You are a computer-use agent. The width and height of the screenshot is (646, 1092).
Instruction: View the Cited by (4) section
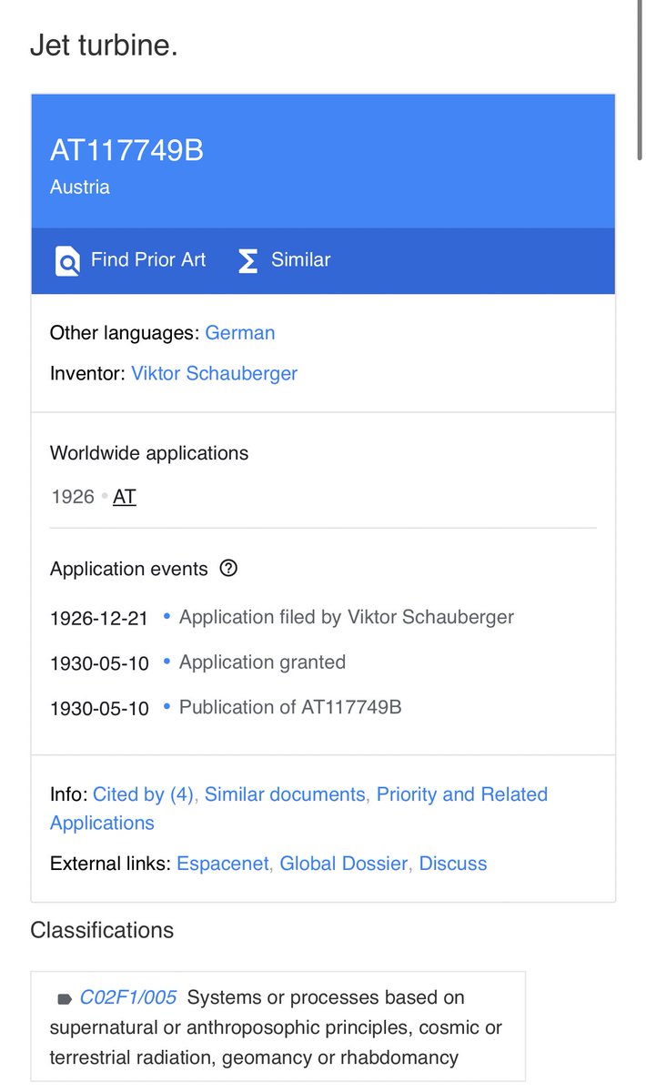coord(144,794)
